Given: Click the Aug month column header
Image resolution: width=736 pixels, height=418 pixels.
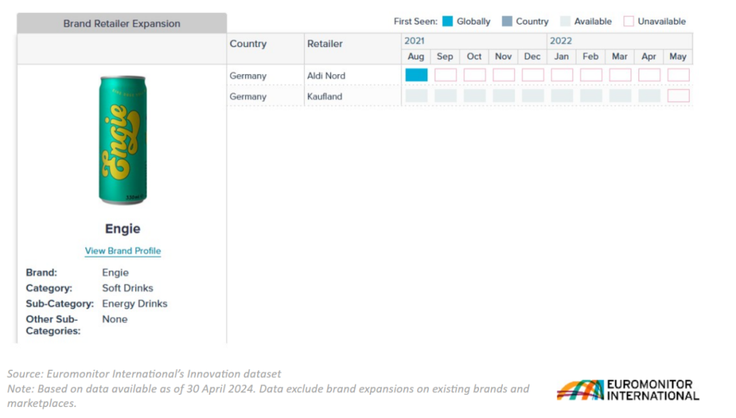Looking at the screenshot, I should (x=416, y=57).
